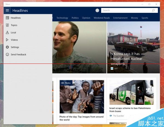The image size is (164, 127).
Task: Maximize the News window
Action: [x=149, y=4]
